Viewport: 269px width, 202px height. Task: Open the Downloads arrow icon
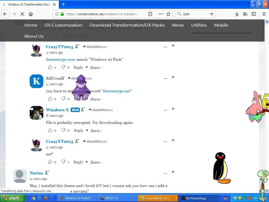tap(237, 14)
